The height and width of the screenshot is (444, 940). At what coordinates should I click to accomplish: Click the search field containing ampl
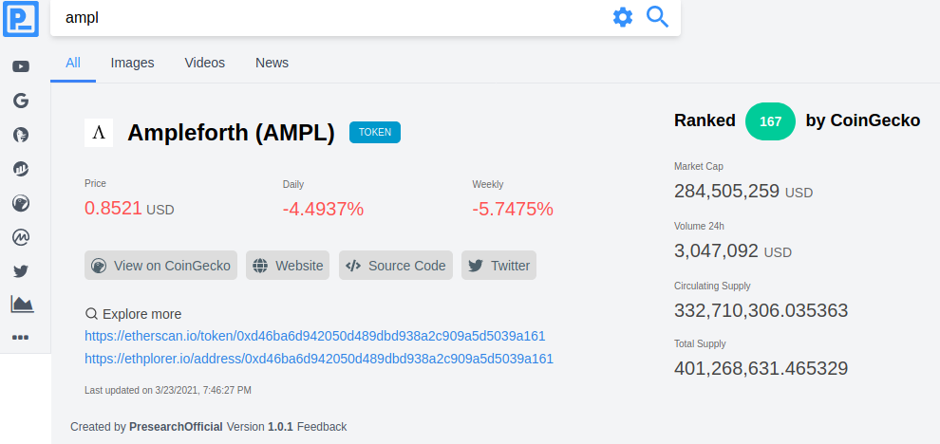click(329, 18)
